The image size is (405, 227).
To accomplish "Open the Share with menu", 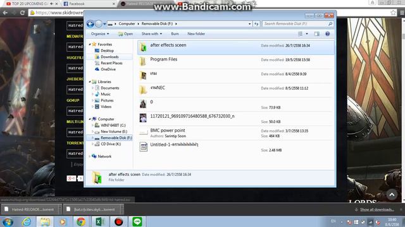I will tap(152, 33).
